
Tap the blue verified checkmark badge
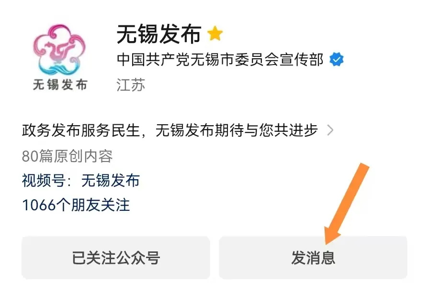336,60
